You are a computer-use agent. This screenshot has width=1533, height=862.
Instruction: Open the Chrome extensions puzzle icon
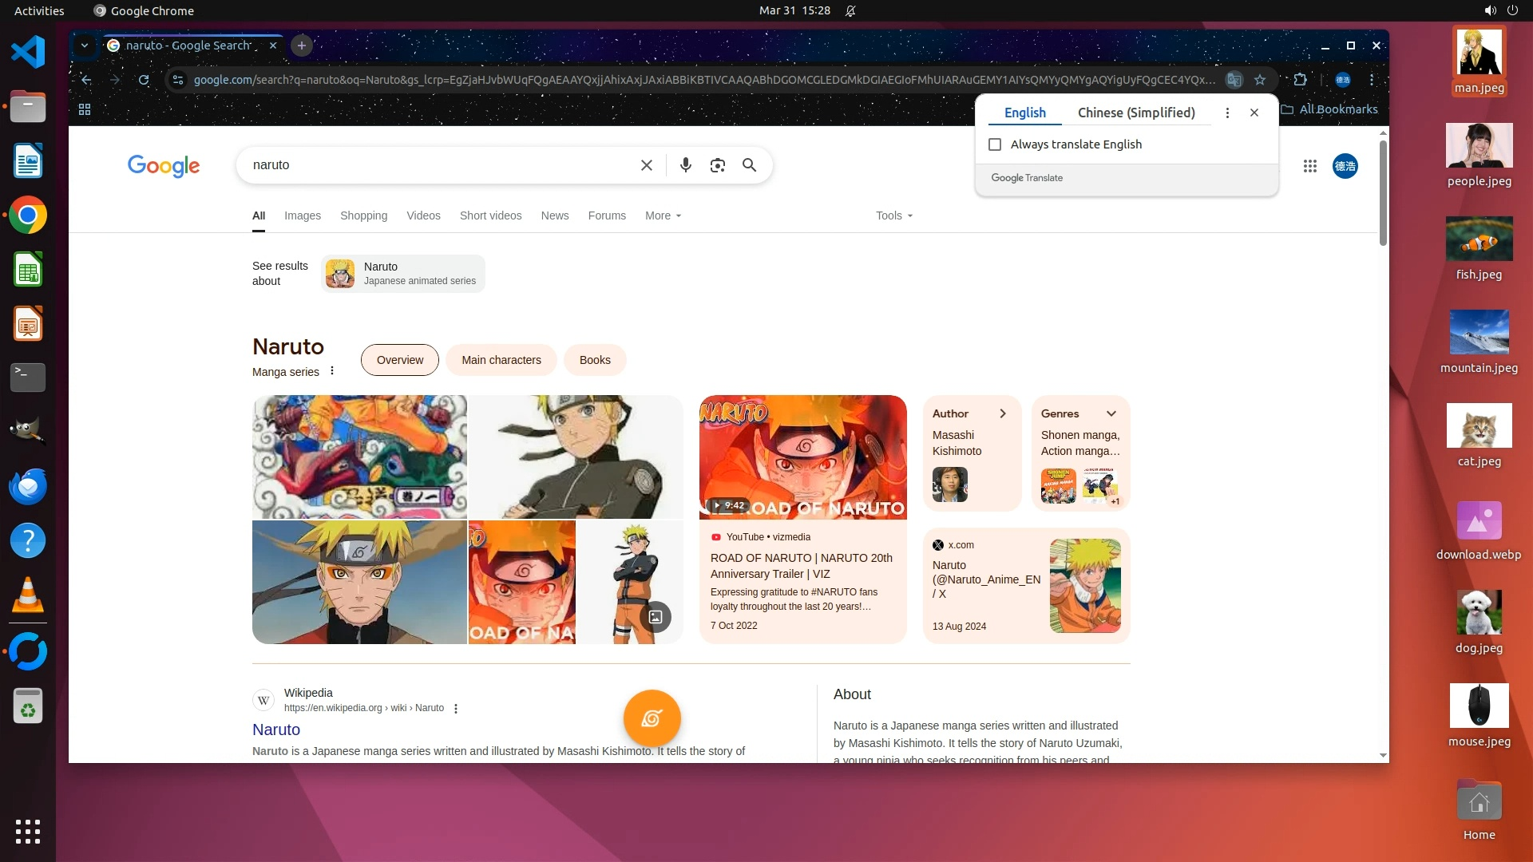tap(1300, 80)
